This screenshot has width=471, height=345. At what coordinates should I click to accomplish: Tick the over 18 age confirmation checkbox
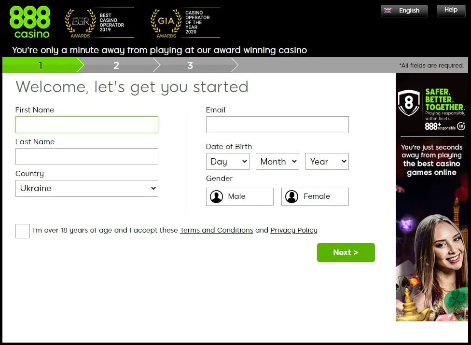click(x=23, y=231)
